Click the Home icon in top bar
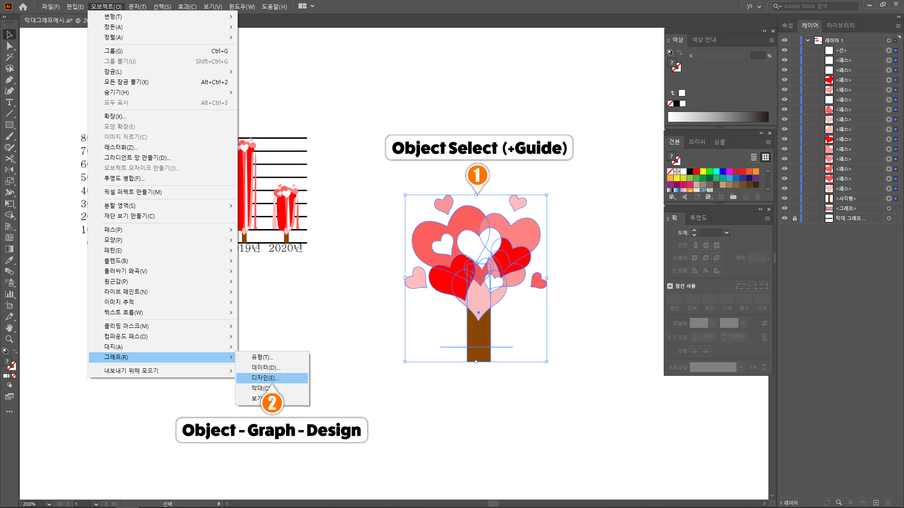The image size is (904, 508). coord(23,7)
